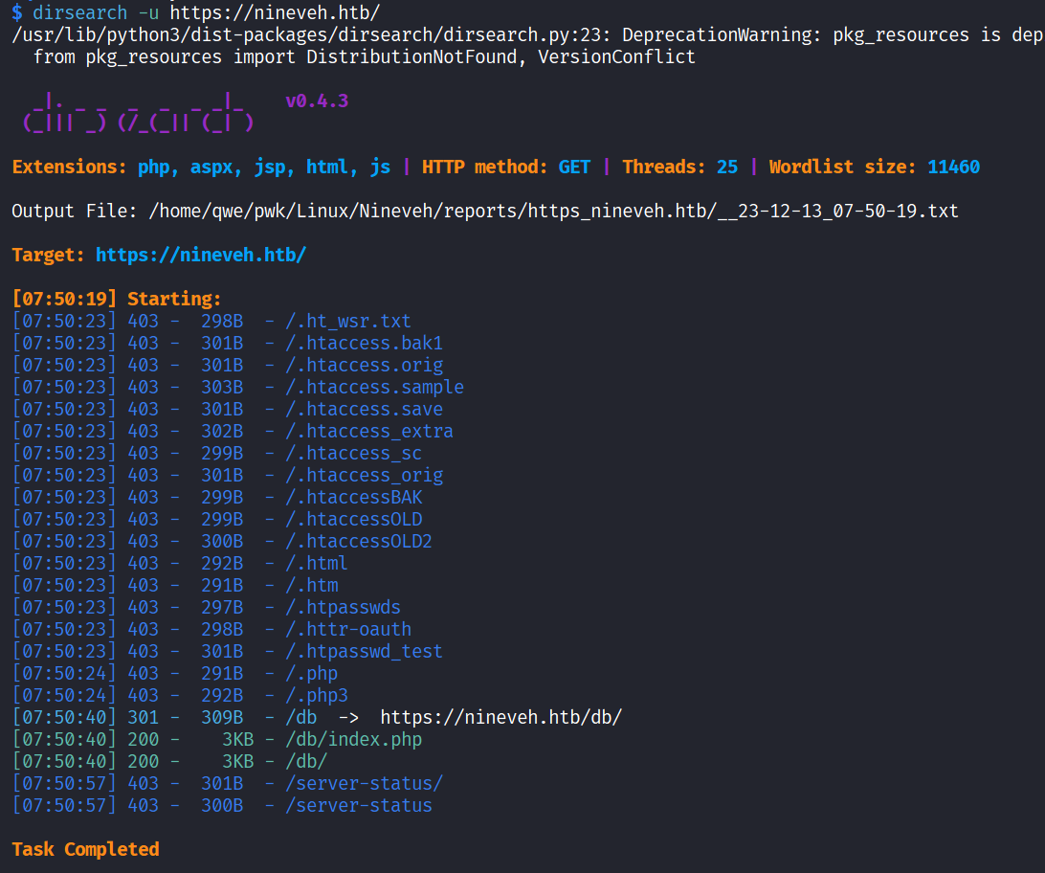Viewport: 1045px width, 873px height.
Task: Select the /.htaccess_orig result path
Action: click(x=364, y=475)
